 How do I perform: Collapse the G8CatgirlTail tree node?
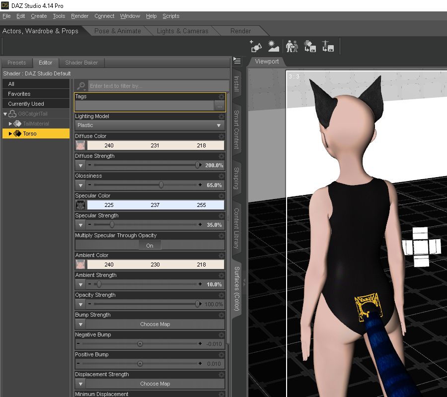(5, 114)
